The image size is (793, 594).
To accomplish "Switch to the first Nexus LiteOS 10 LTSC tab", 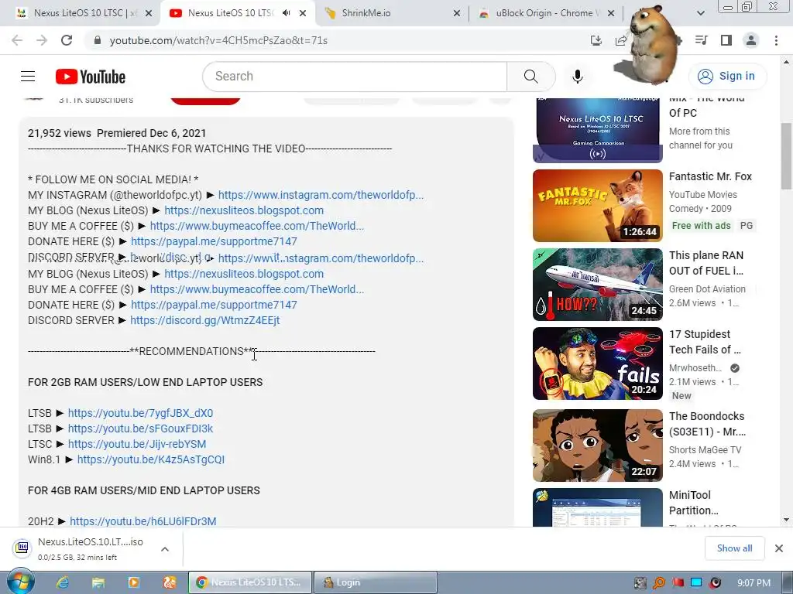I will coord(84,13).
